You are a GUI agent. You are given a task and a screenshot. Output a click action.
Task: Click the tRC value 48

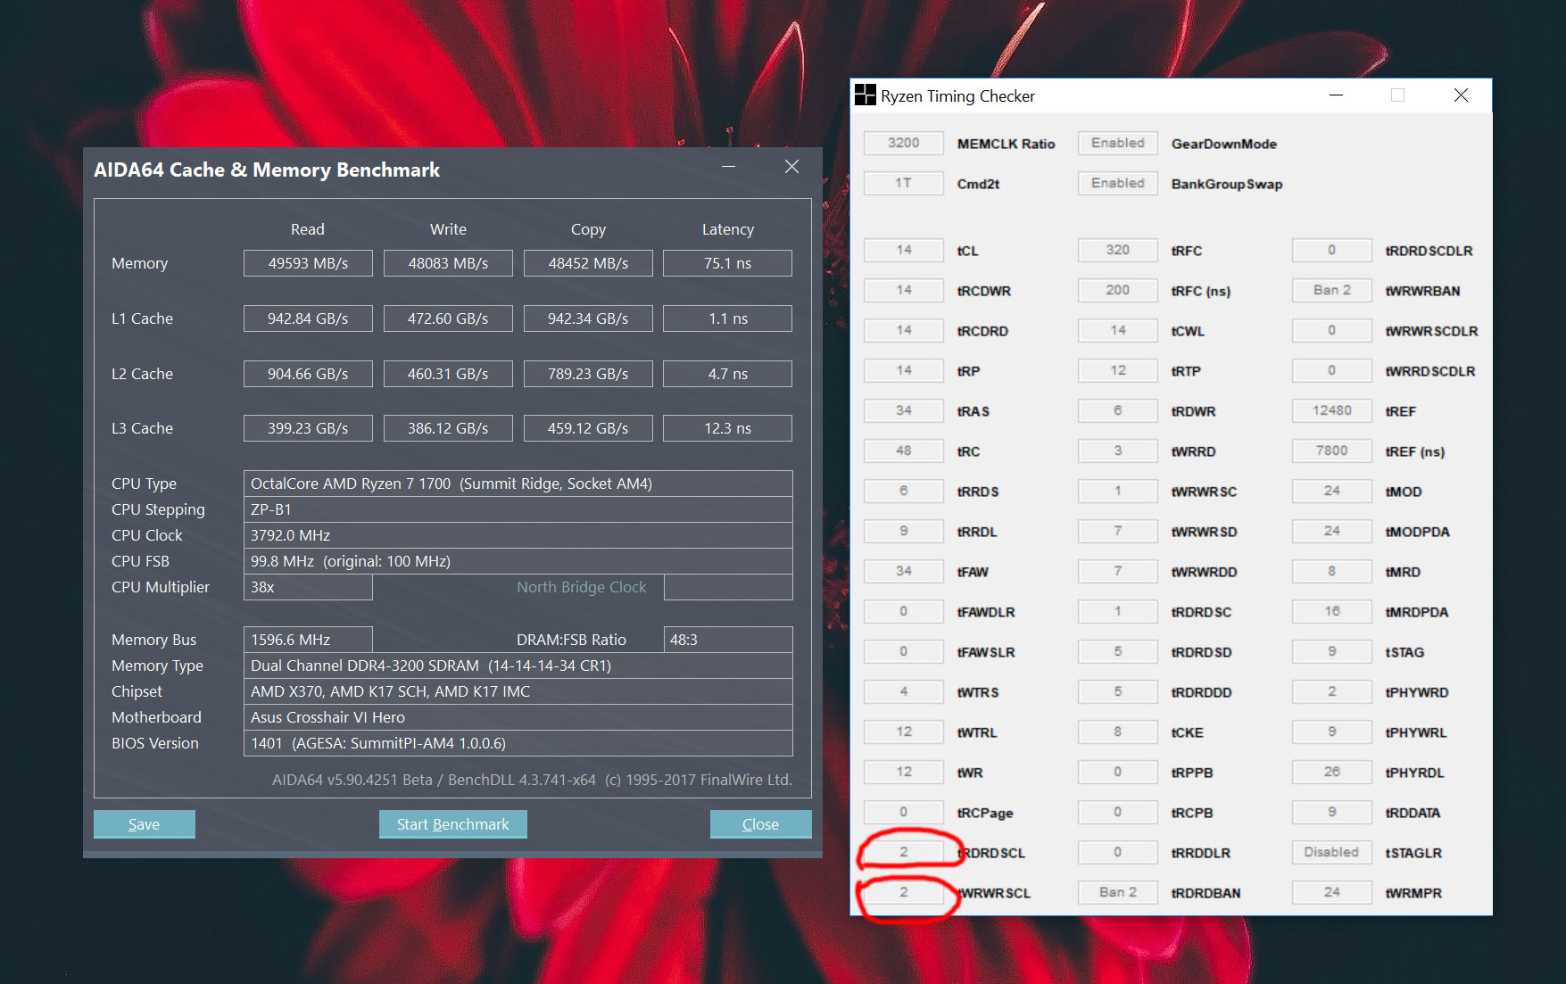coord(904,451)
